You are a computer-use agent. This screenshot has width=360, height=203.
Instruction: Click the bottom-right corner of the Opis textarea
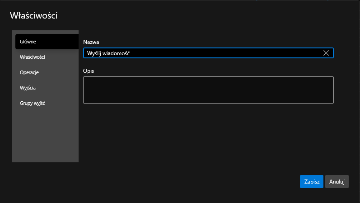coord(332,101)
